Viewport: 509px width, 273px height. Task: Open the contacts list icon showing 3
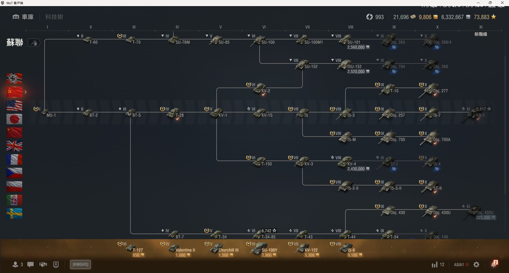[18, 264]
